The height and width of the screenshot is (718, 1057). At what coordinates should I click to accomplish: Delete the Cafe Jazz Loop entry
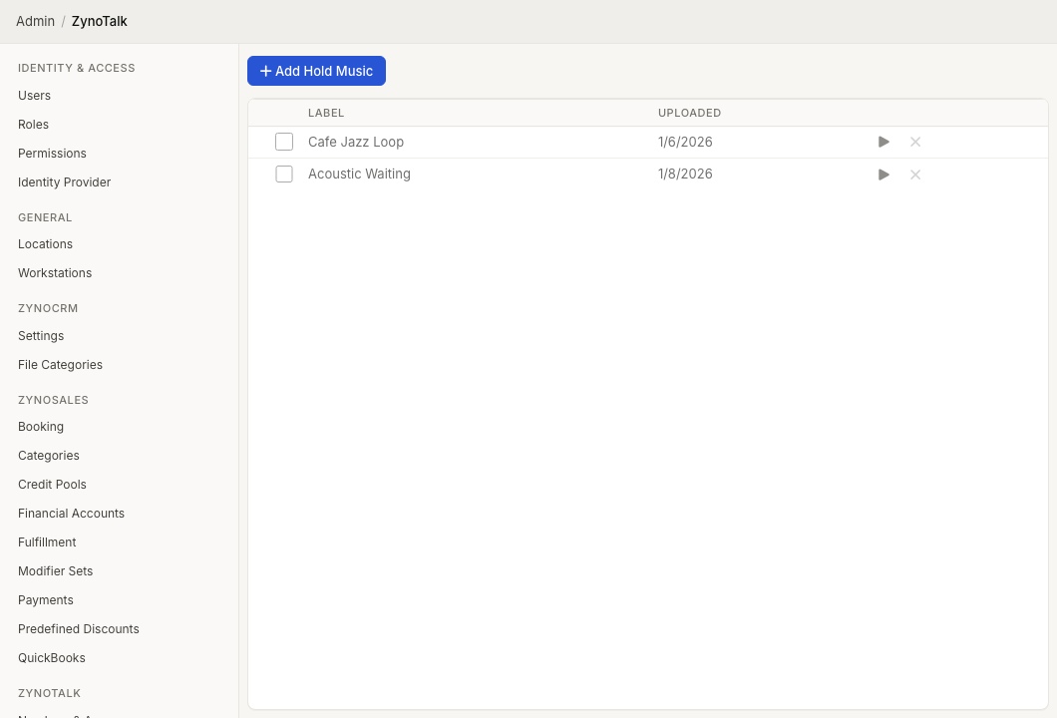pyautogui.click(x=915, y=142)
